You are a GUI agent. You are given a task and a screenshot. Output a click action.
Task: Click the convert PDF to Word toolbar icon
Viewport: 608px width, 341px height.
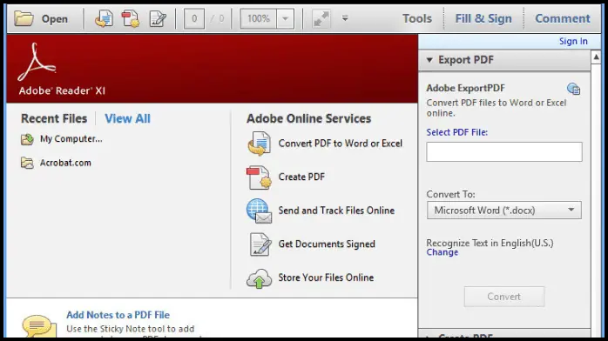point(104,18)
